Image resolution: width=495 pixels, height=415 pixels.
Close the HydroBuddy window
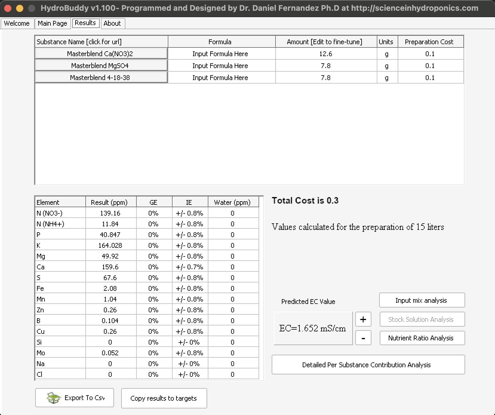point(8,8)
